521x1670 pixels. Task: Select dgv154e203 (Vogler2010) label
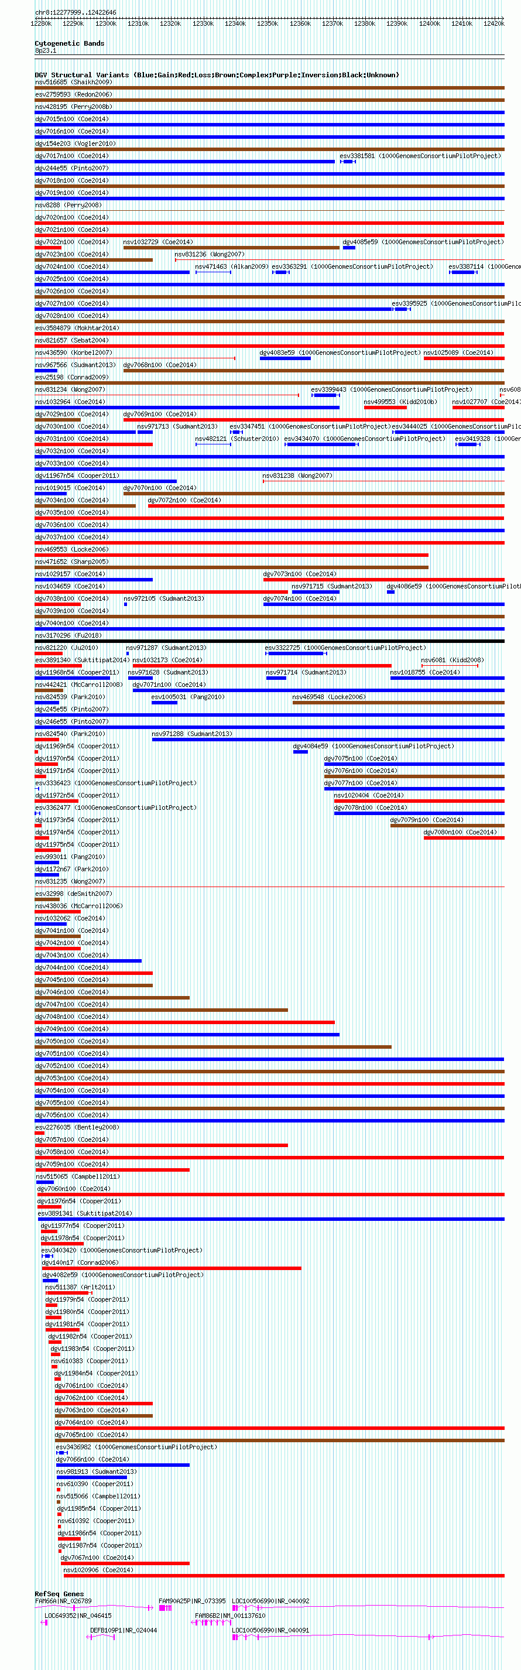point(75,144)
